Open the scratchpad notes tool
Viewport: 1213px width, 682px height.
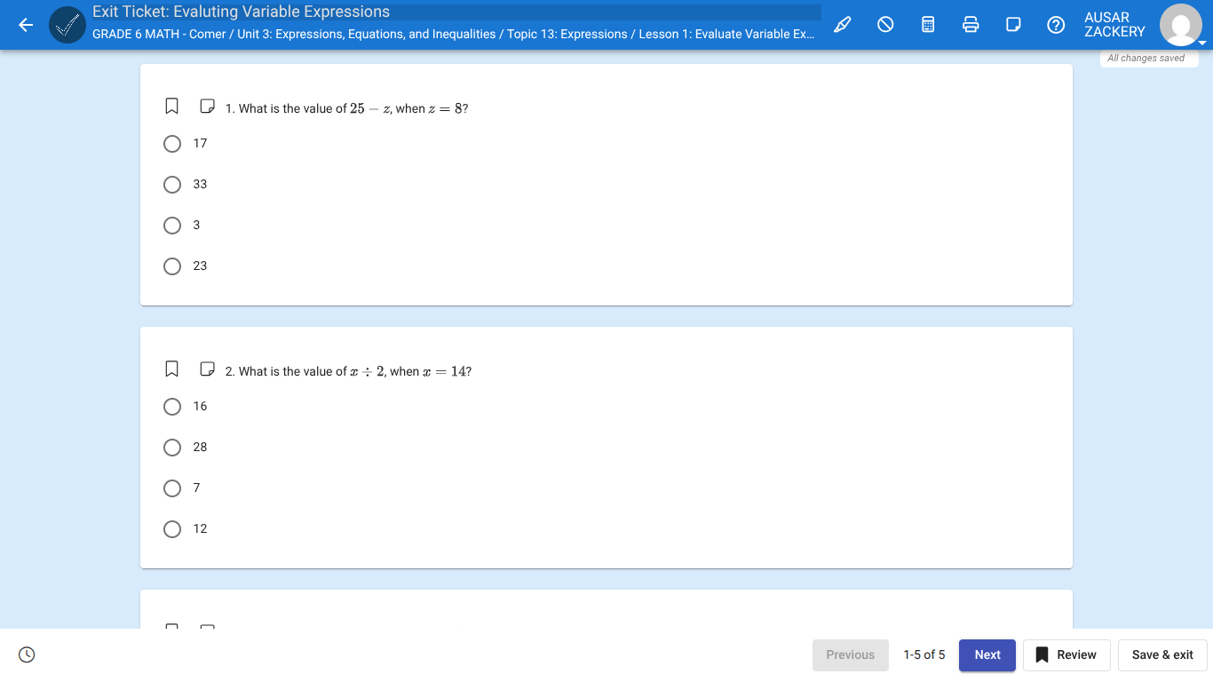1012,25
